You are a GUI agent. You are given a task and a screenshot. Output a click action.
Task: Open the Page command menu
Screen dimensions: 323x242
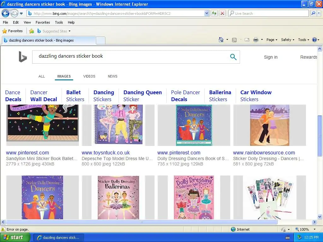[272, 40]
